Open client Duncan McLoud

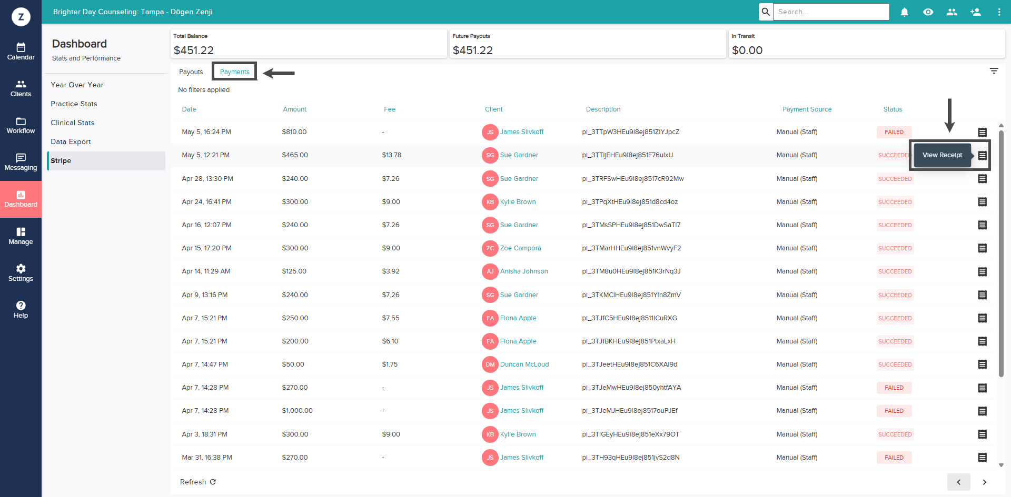tap(524, 364)
